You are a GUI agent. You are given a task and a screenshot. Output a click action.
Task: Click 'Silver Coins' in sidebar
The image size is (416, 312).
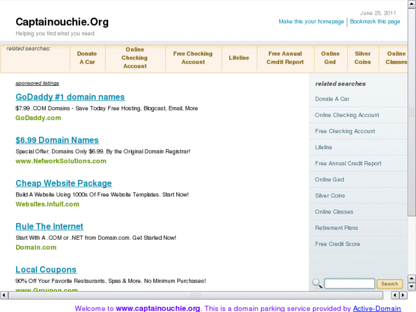click(330, 196)
